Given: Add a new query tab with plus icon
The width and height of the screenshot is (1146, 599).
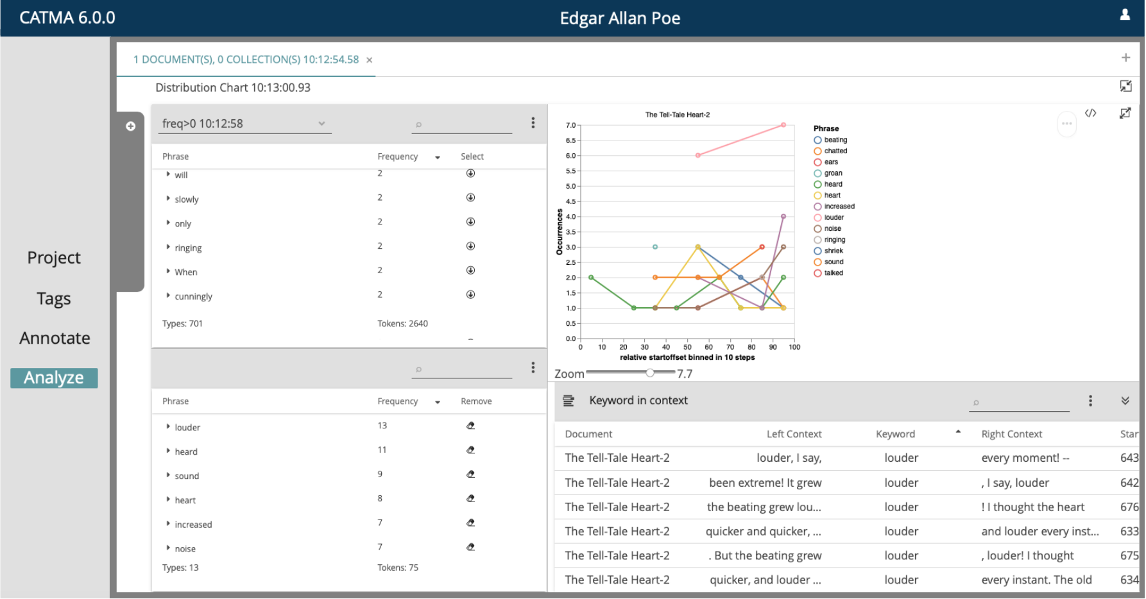Looking at the screenshot, I should [1125, 58].
